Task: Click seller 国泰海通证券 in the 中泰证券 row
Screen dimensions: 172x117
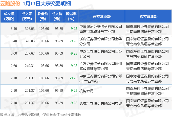Action: (147, 54)
